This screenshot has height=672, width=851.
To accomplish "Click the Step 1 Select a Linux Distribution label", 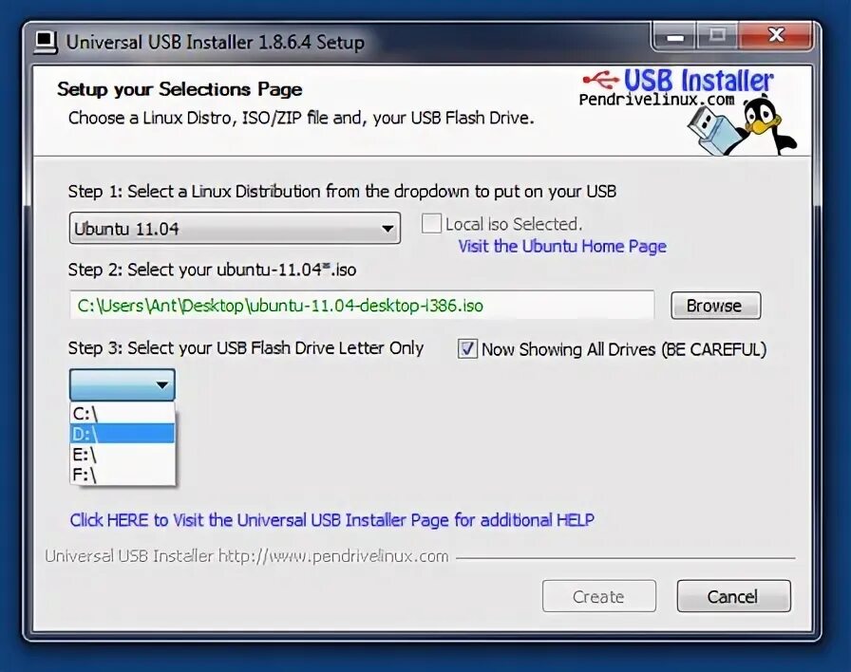I will coord(342,192).
